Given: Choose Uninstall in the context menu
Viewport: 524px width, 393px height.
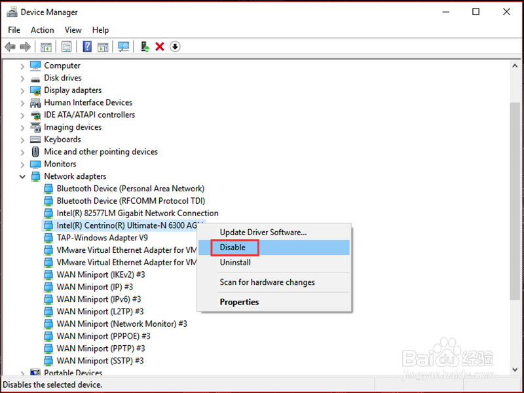Looking at the screenshot, I should pyautogui.click(x=274, y=263).
